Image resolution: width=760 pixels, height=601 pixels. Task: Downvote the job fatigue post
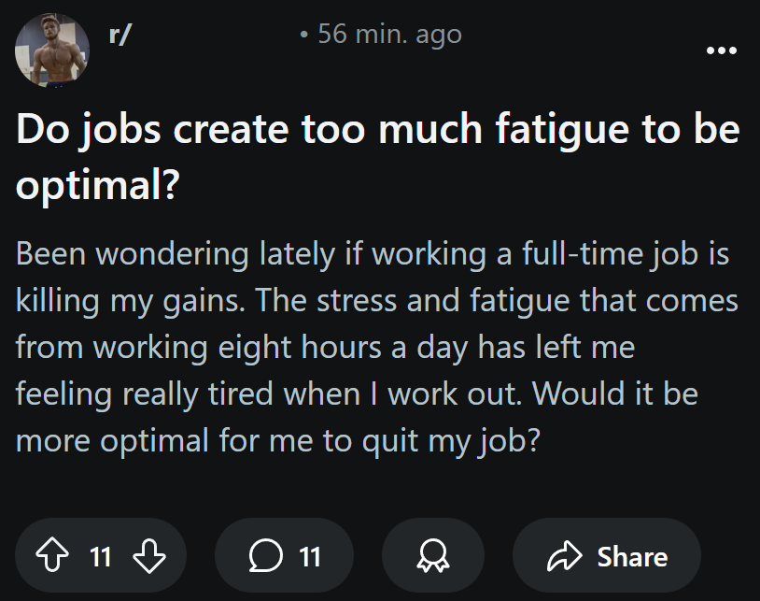point(148,557)
